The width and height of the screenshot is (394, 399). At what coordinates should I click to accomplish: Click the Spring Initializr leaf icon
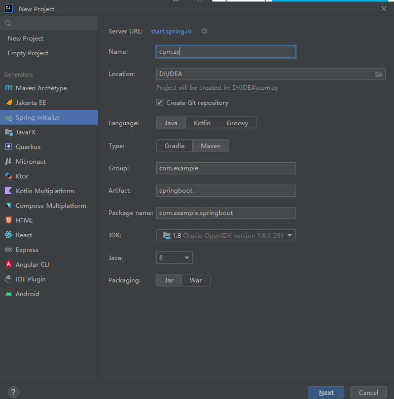[x=9, y=118]
